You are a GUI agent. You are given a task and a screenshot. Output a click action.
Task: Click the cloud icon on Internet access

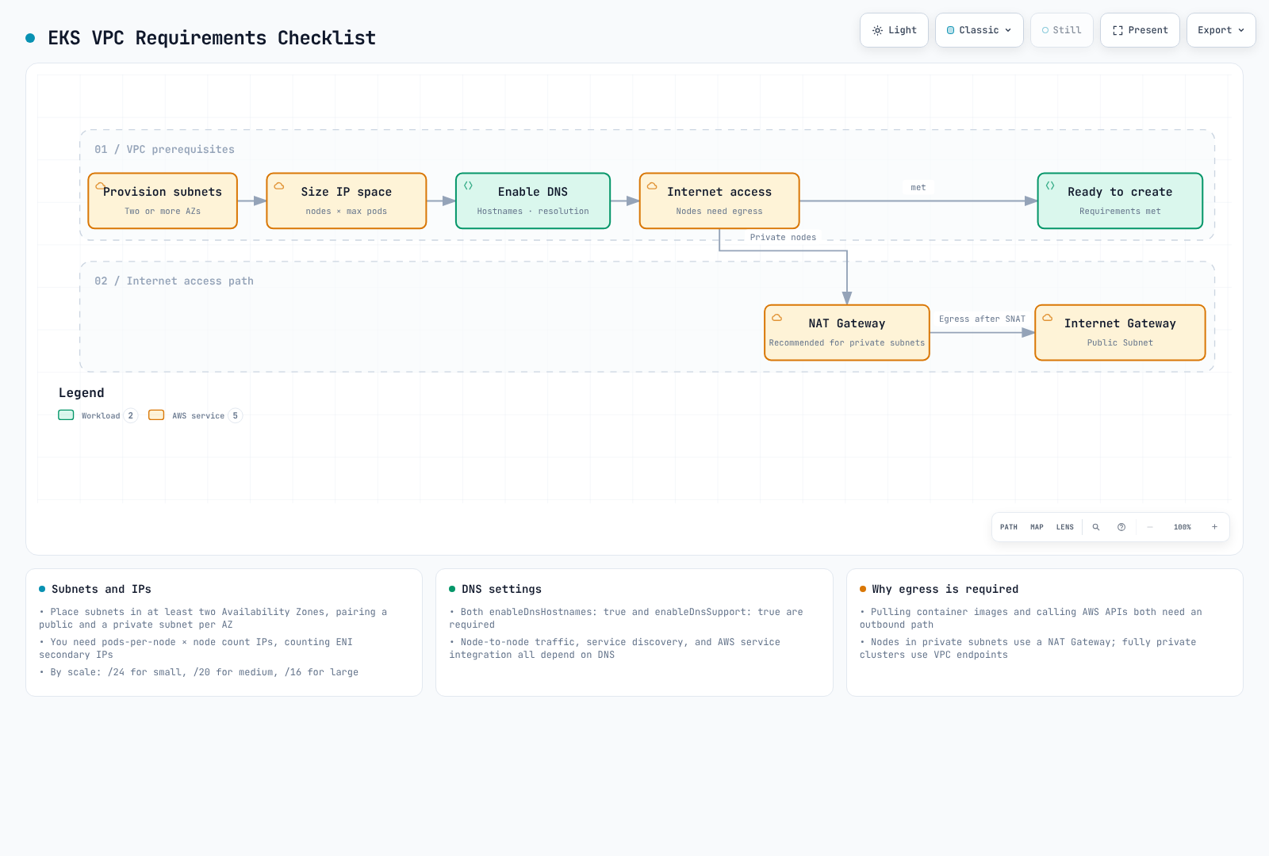[652, 186]
